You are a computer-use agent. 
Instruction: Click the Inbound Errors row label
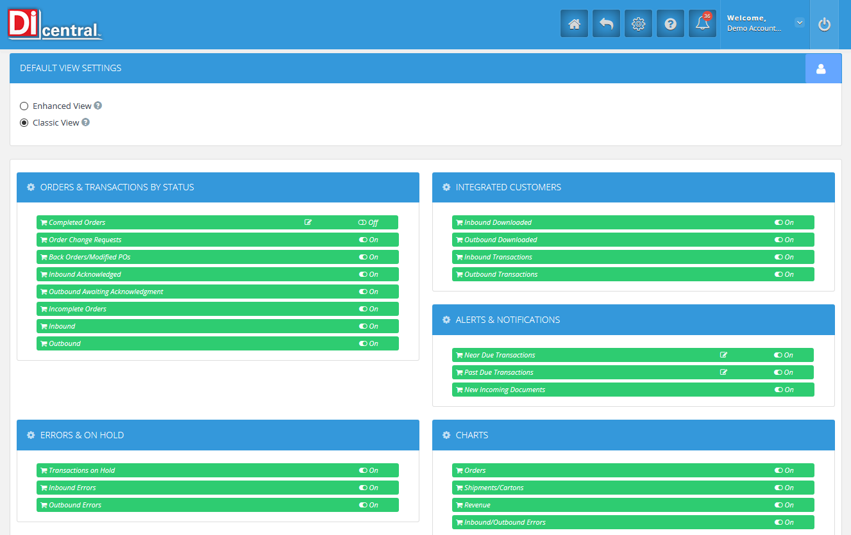pos(72,488)
